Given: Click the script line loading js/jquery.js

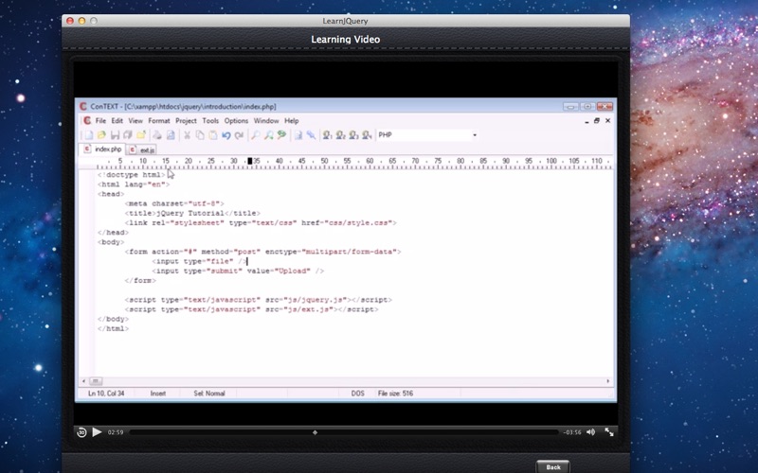Looking at the screenshot, I should click(258, 300).
